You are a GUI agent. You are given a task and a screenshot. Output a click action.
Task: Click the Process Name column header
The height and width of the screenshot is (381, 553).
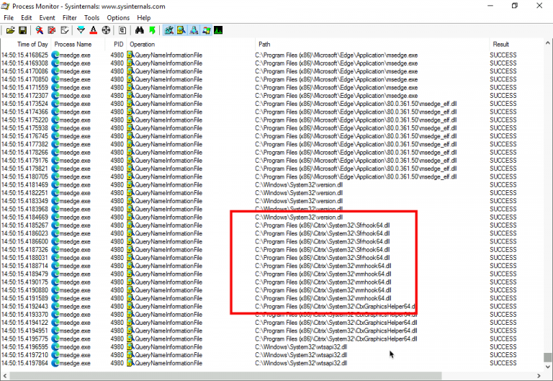(x=73, y=45)
